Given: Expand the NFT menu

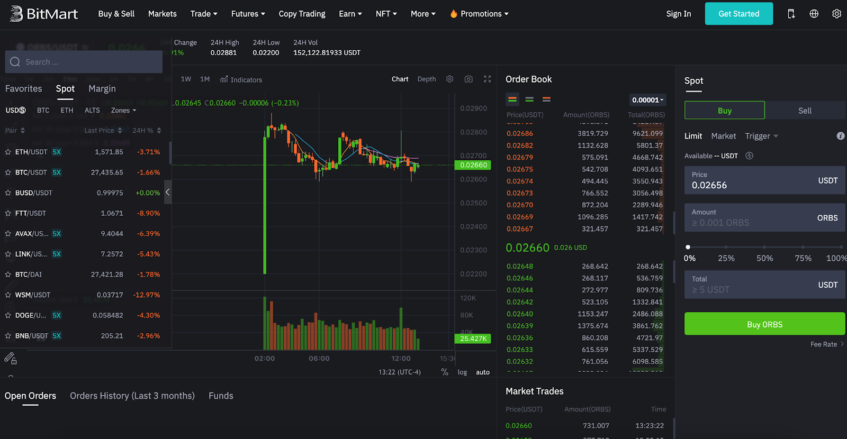Looking at the screenshot, I should click(x=386, y=14).
